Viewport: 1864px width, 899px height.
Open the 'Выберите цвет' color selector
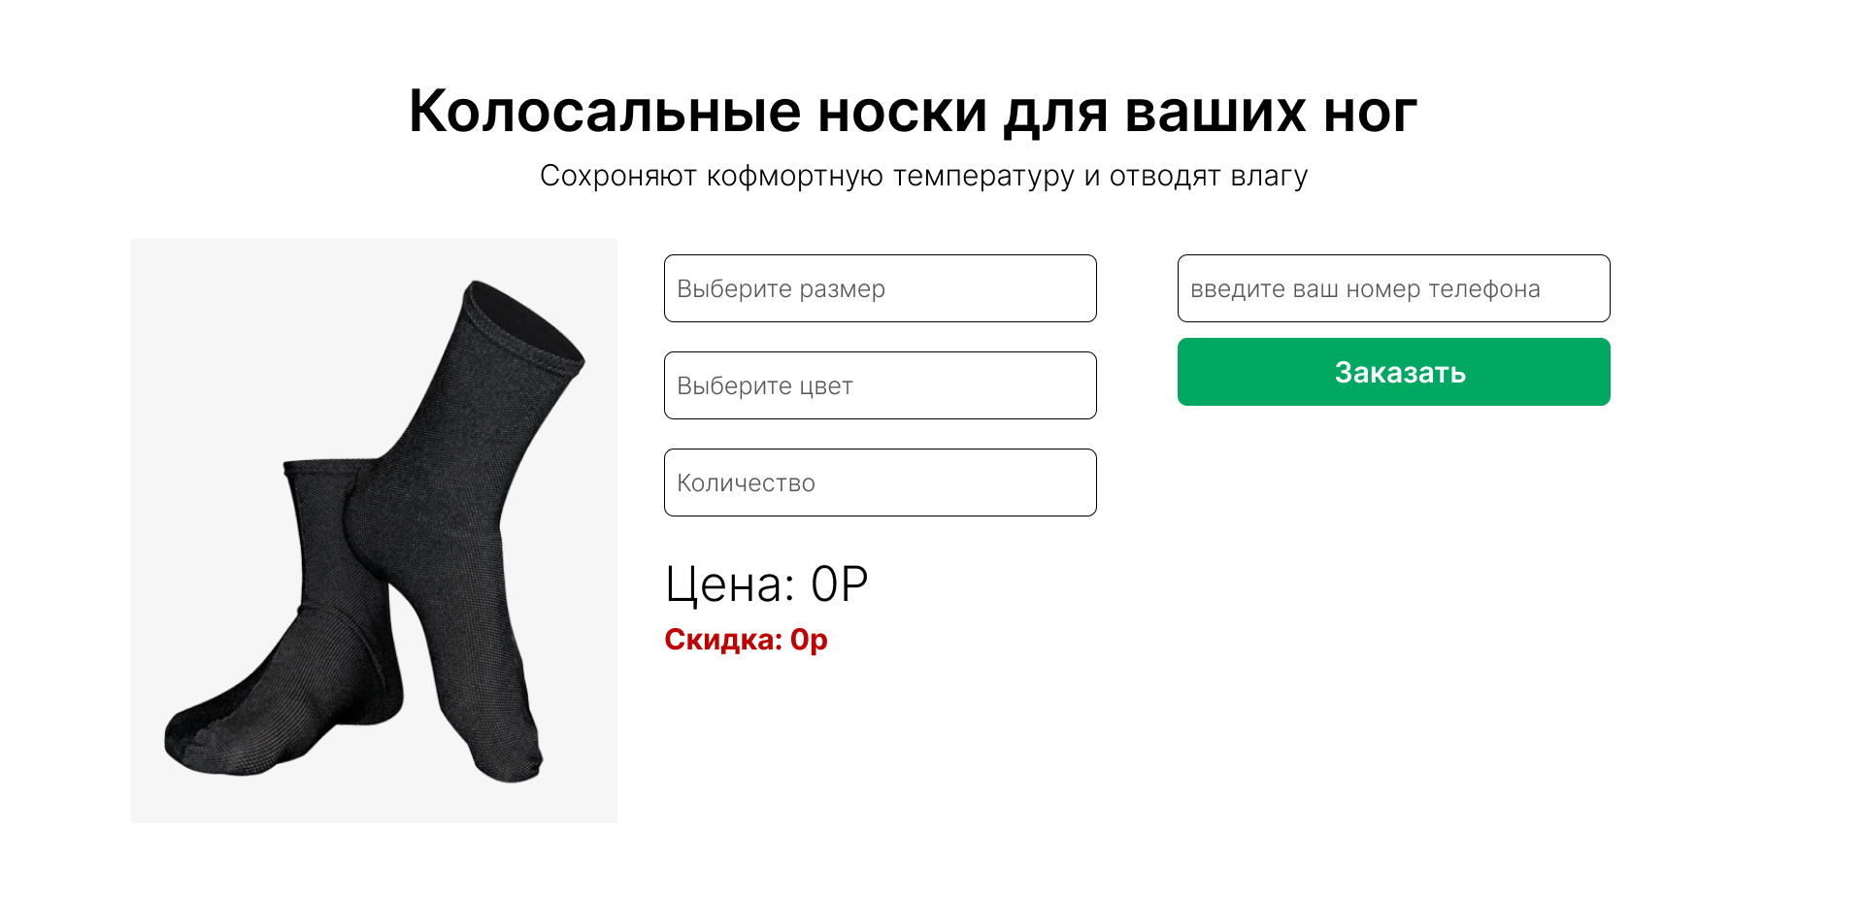pos(880,385)
